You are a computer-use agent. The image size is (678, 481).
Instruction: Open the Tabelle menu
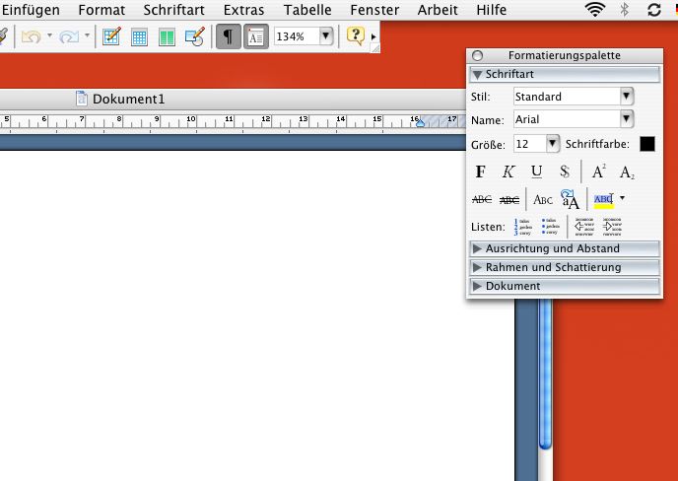pos(307,10)
